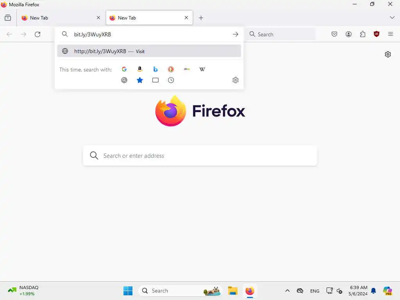The image size is (400, 300).
Task: Switch to the first New Tab
Action: pos(61,18)
